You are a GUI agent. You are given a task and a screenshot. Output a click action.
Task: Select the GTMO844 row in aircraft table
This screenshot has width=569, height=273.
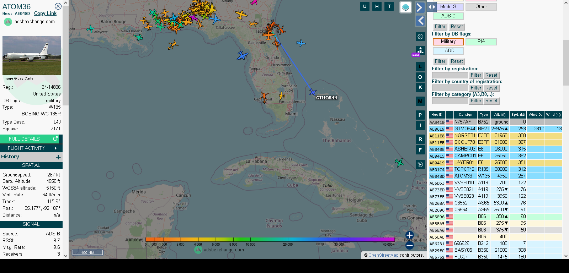(495, 129)
